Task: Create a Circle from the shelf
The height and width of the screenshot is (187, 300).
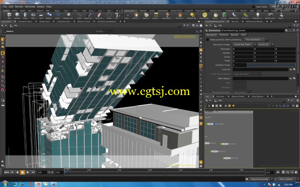Action: pos(109,16)
